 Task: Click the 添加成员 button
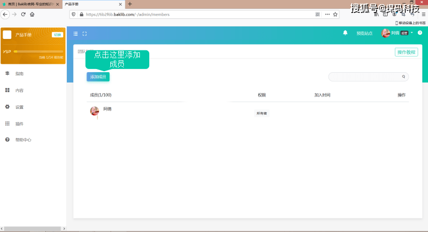[98, 77]
